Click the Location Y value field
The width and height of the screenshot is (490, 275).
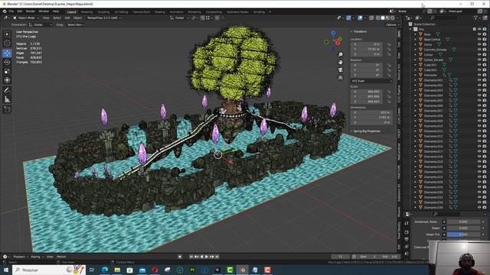[366, 49]
